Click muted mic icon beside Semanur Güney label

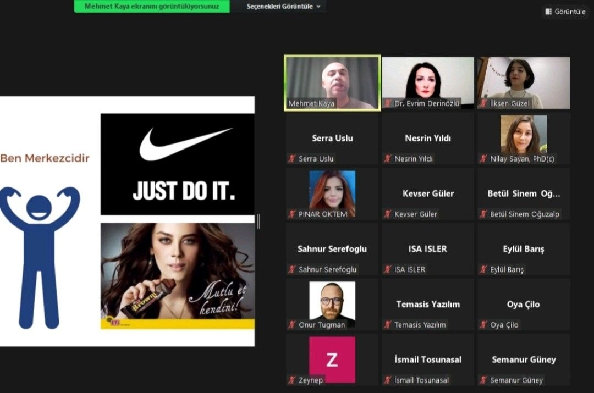tap(483, 380)
